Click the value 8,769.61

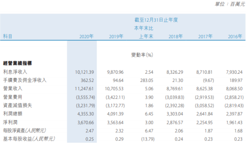coord(175,89)
